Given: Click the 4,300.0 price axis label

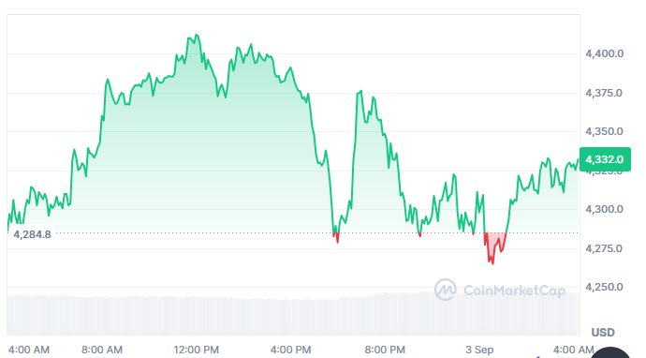Looking at the screenshot, I should pos(604,209).
